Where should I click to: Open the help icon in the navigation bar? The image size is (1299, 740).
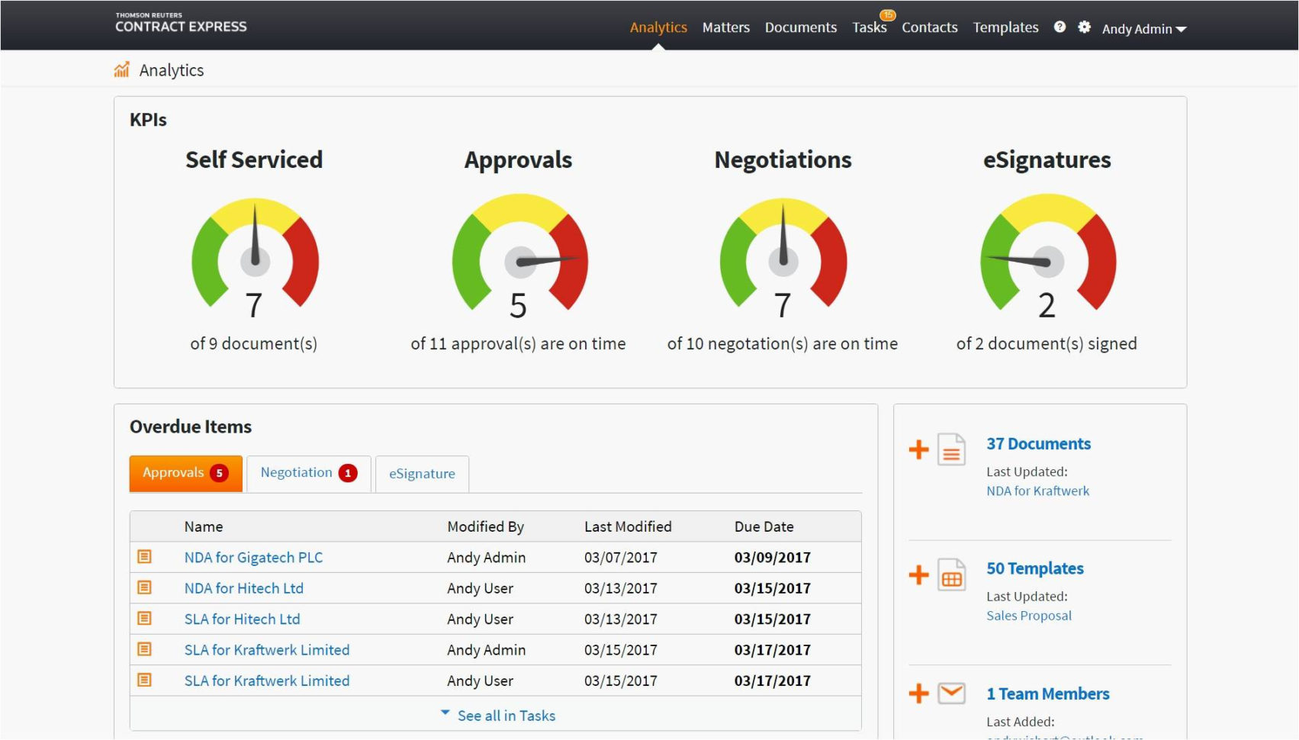[x=1059, y=27]
